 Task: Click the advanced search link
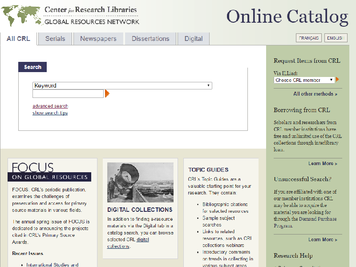point(50,106)
